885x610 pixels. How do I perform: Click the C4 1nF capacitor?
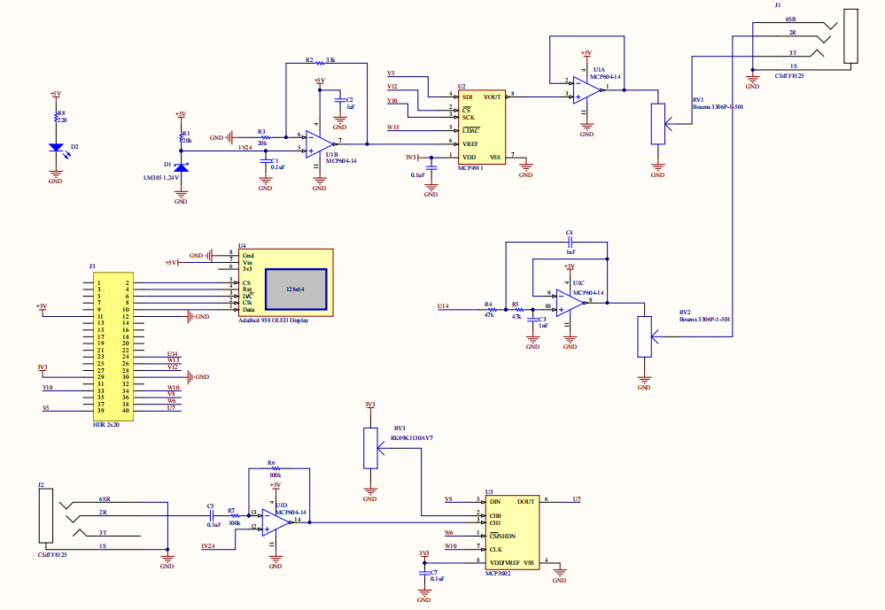(571, 242)
